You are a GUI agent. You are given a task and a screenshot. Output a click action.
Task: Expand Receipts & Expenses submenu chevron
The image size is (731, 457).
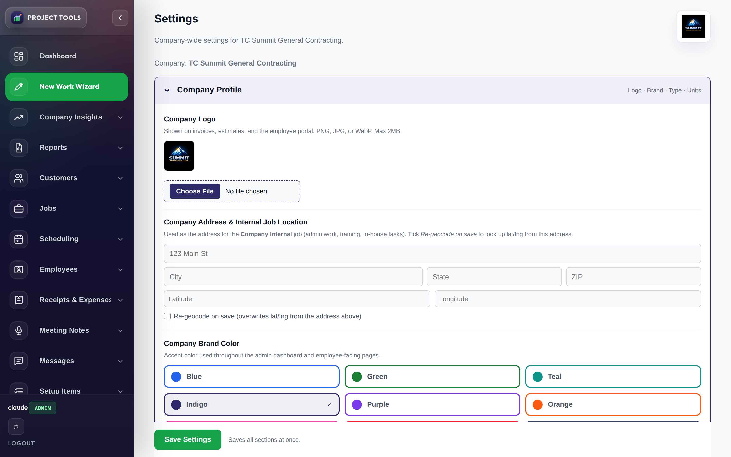click(x=120, y=300)
